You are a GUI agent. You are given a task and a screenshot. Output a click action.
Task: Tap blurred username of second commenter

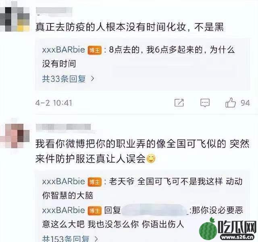[63, 127]
